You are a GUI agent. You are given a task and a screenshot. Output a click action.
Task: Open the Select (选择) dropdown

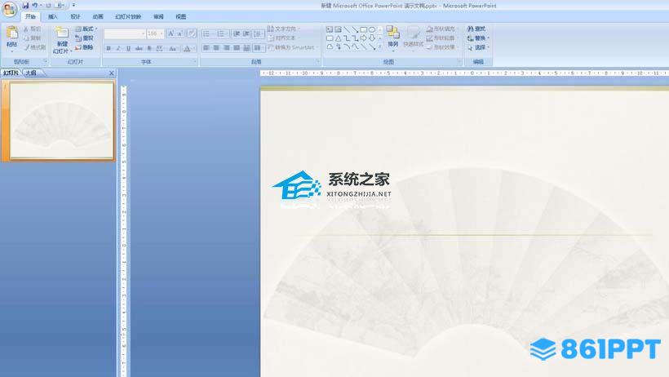pos(478,47)
